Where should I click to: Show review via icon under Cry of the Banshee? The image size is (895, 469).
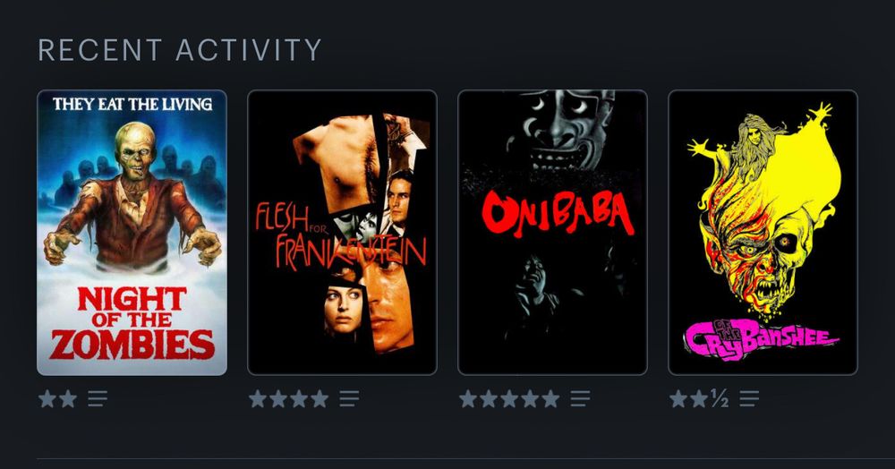749,399
